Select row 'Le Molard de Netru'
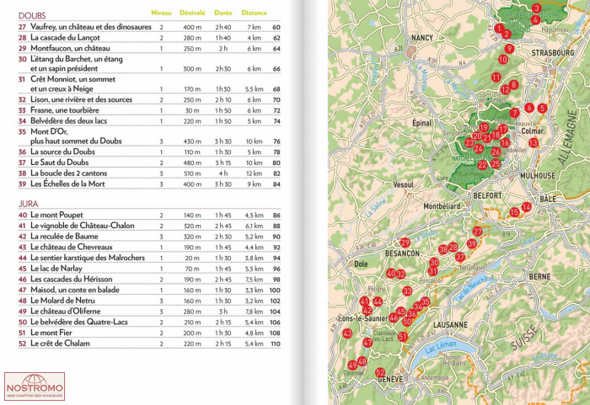 click(149, 301)
